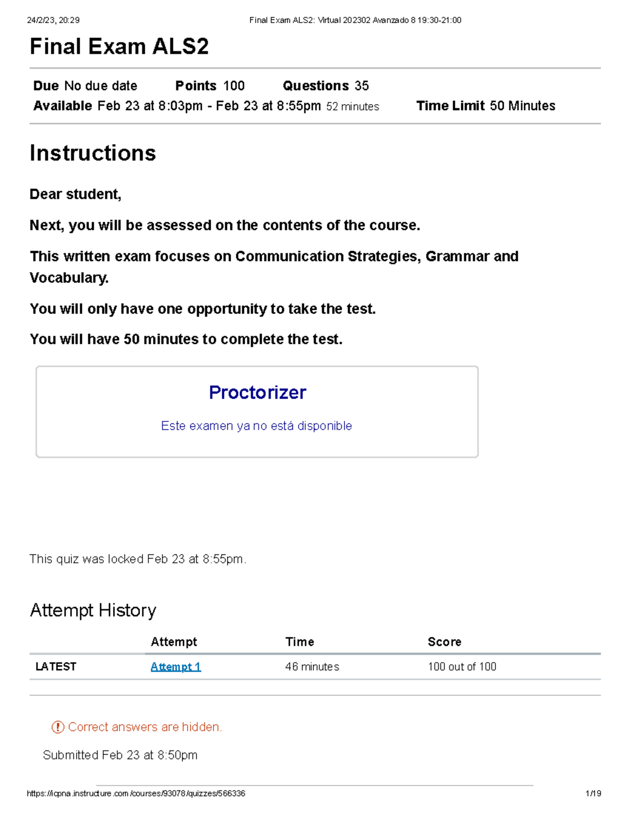Viewport: 629px width, 814px height.
Task: Click the Time Limit 50 Minutes label
Action: point(485,106)
